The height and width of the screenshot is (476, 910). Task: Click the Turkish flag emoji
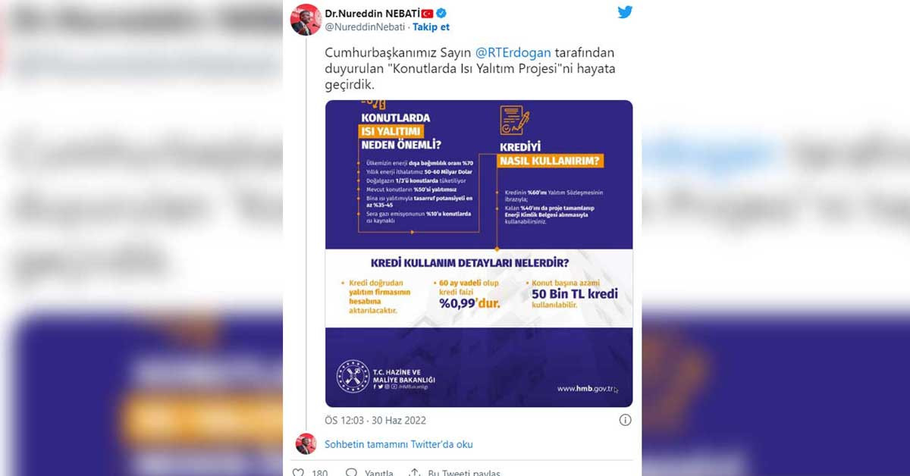click(427, 13)
